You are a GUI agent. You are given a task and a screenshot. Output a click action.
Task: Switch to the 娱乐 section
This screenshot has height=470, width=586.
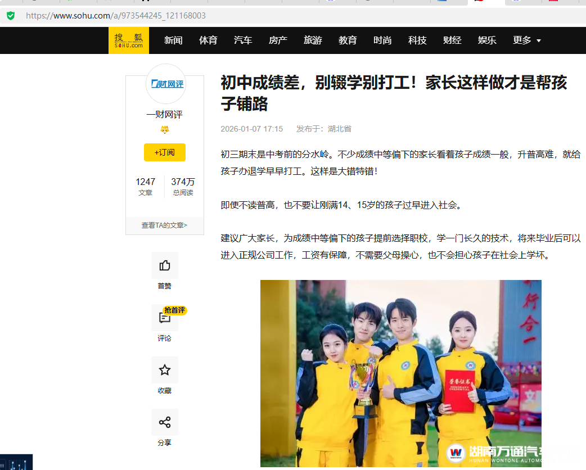click(487, 40)
